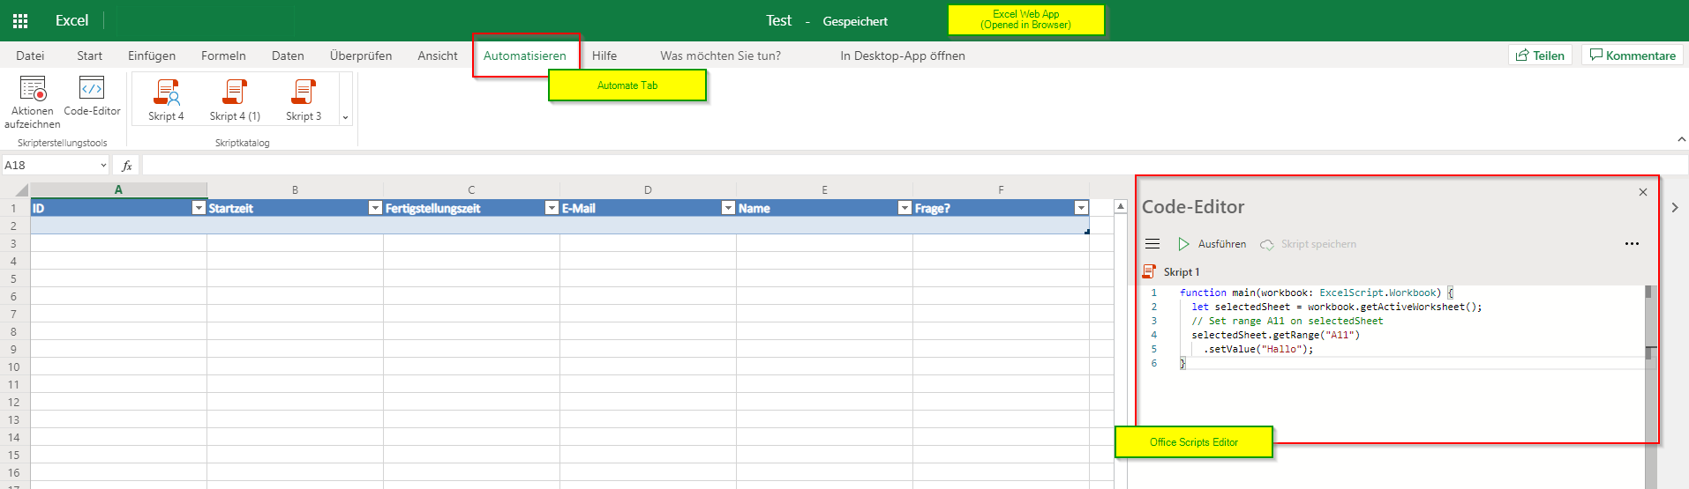Open the Name Box dropdown arrow

[x=103, y=166]
